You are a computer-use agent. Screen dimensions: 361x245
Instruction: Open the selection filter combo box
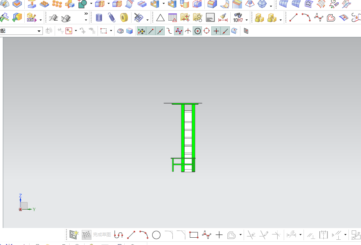[x=21, y=31]
